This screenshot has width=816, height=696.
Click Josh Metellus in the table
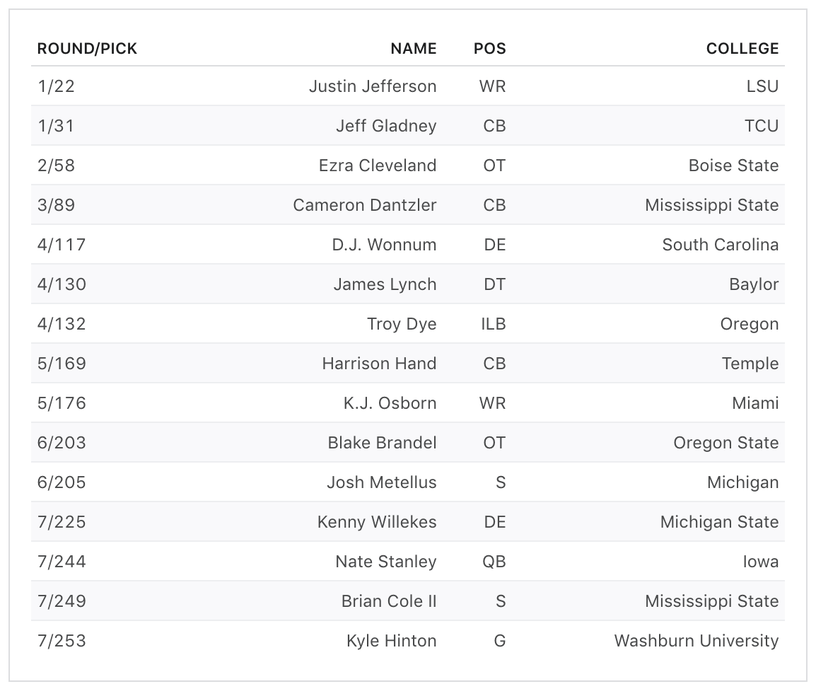(381, 482)
